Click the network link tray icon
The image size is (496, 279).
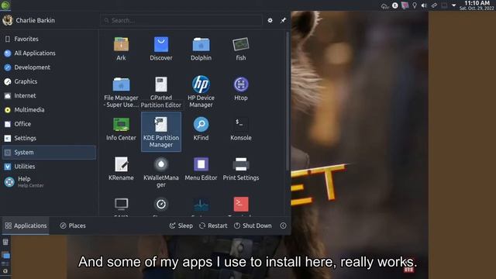(434, 5)
